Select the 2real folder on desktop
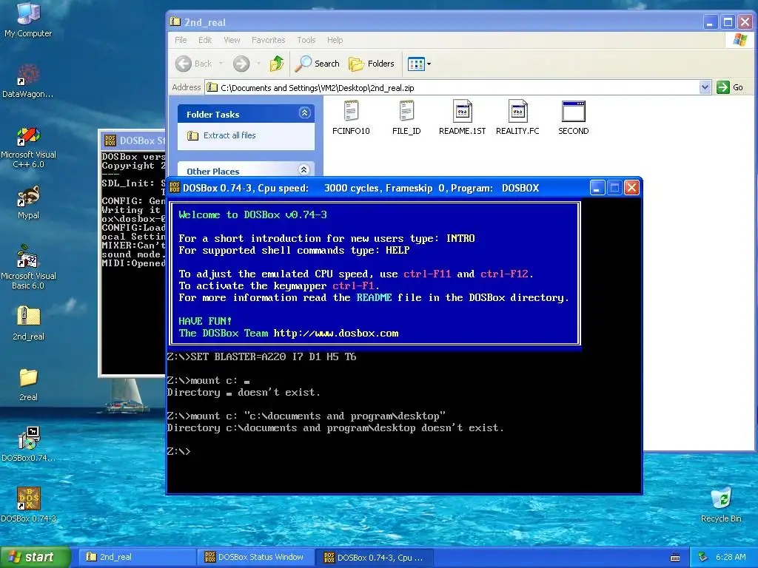Viewport: 758px width, 568px height. click(28, 385)
